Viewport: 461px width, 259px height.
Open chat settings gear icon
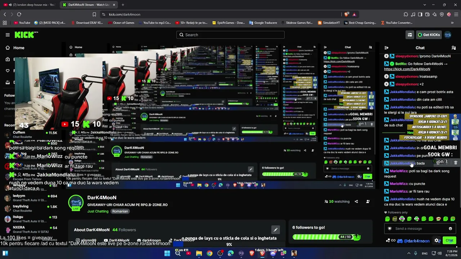pos(437,241)
